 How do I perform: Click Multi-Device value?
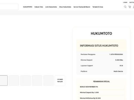point(118,71)
